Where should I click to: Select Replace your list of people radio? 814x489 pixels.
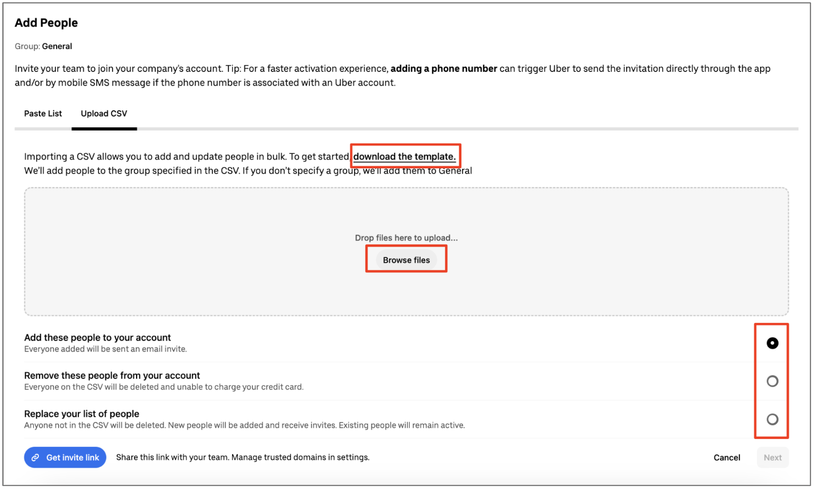772,420
